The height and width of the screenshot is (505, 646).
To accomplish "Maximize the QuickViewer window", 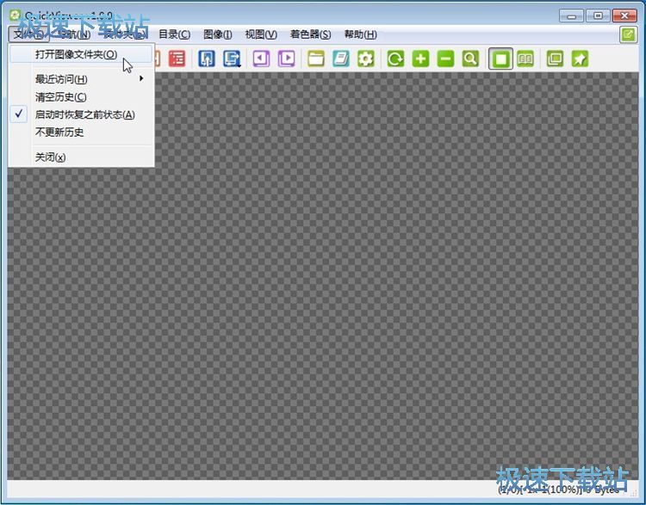I will click(599, 15).
